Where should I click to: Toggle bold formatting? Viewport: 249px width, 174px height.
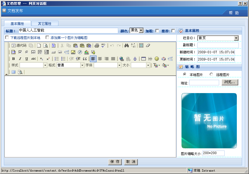click(13, 59)
